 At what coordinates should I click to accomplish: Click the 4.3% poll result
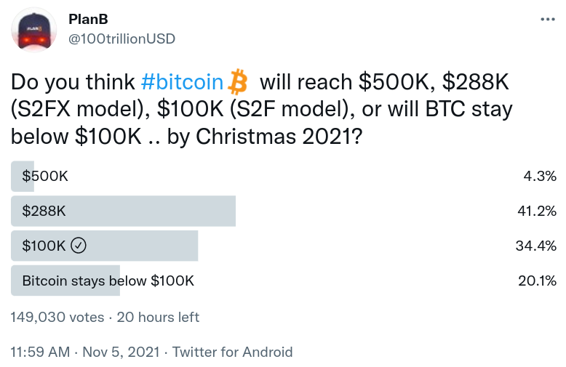(x=540, y=177)
